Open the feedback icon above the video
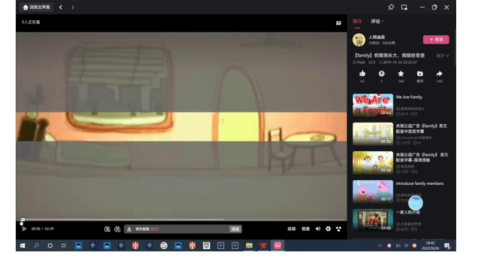Screen dimensions: 482x271 point(339,23)
